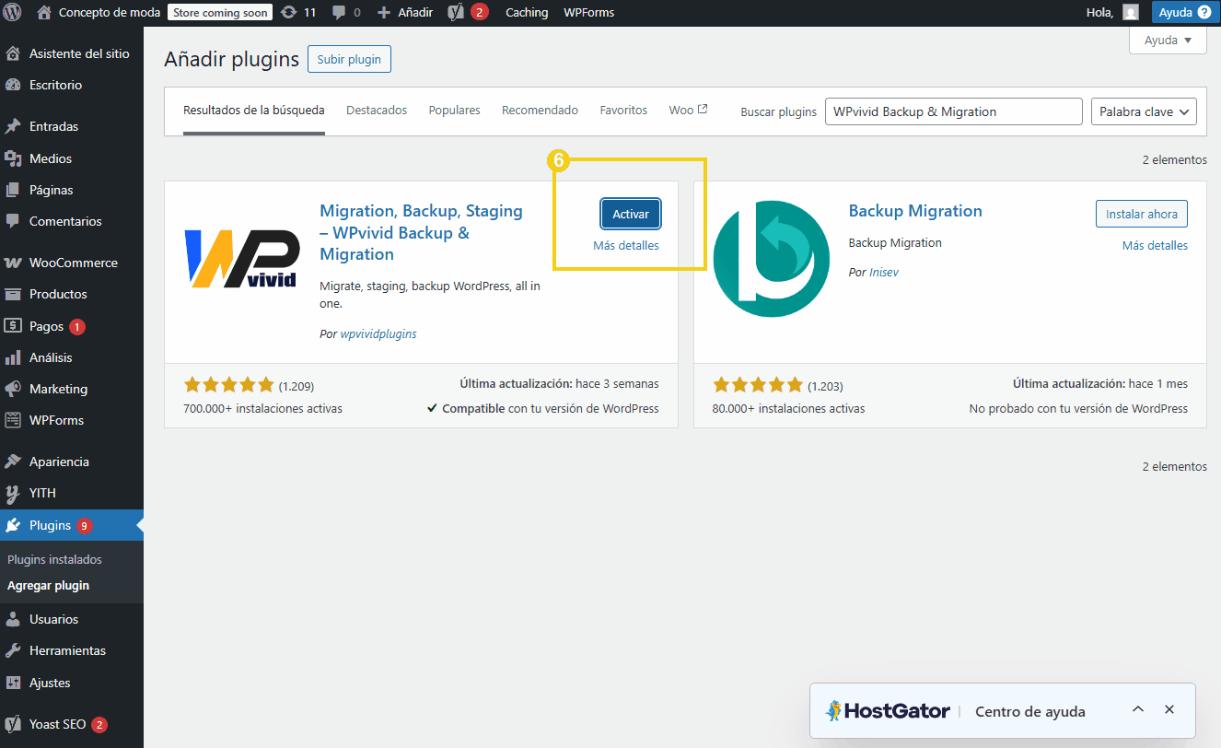Viewport: 1221px width, 748px height.
Task: Collapse the HostGator help center panel
Action: [1138, 709]
